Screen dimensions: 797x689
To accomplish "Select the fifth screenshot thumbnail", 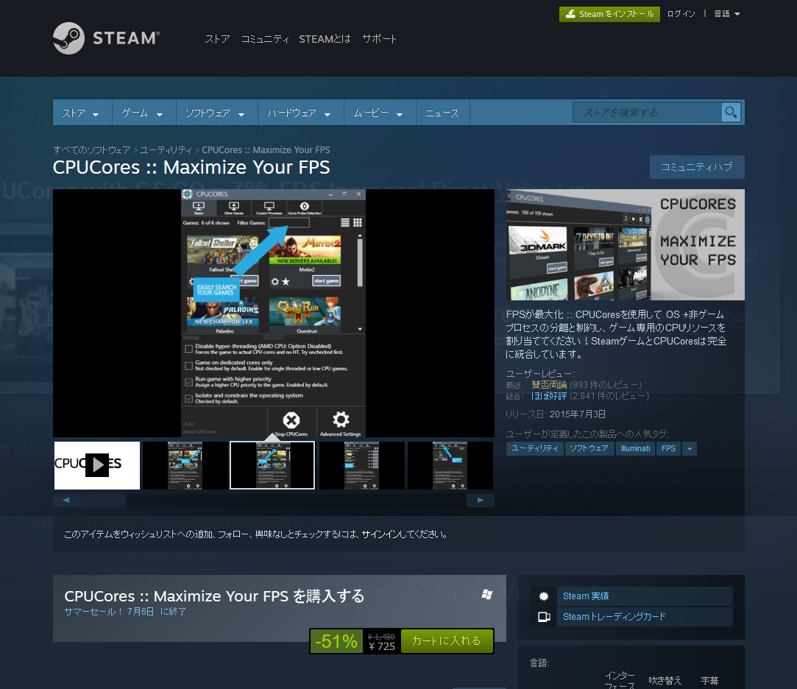I will (450, 465).
